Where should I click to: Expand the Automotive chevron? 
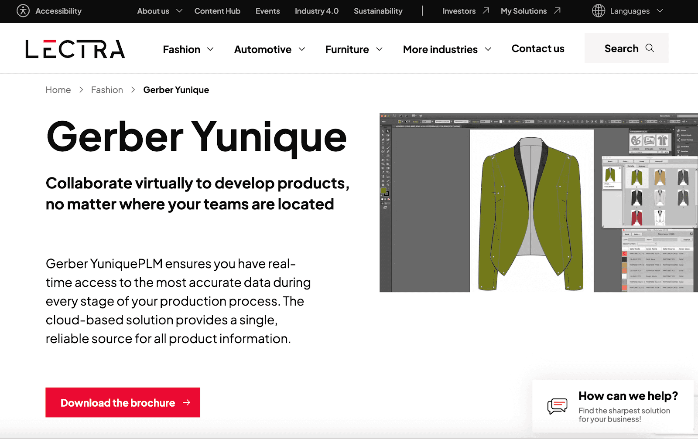coord(302,49)
